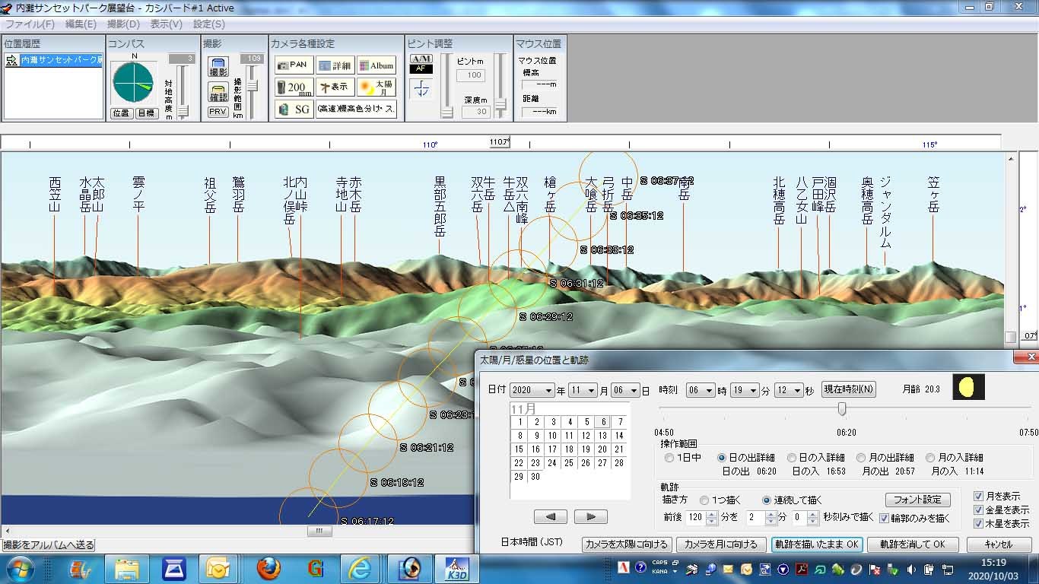This screenshot has width=1039, height=584.
Task: Select the 月の出詳細 moonrise detail option
Action: [885, 458]
